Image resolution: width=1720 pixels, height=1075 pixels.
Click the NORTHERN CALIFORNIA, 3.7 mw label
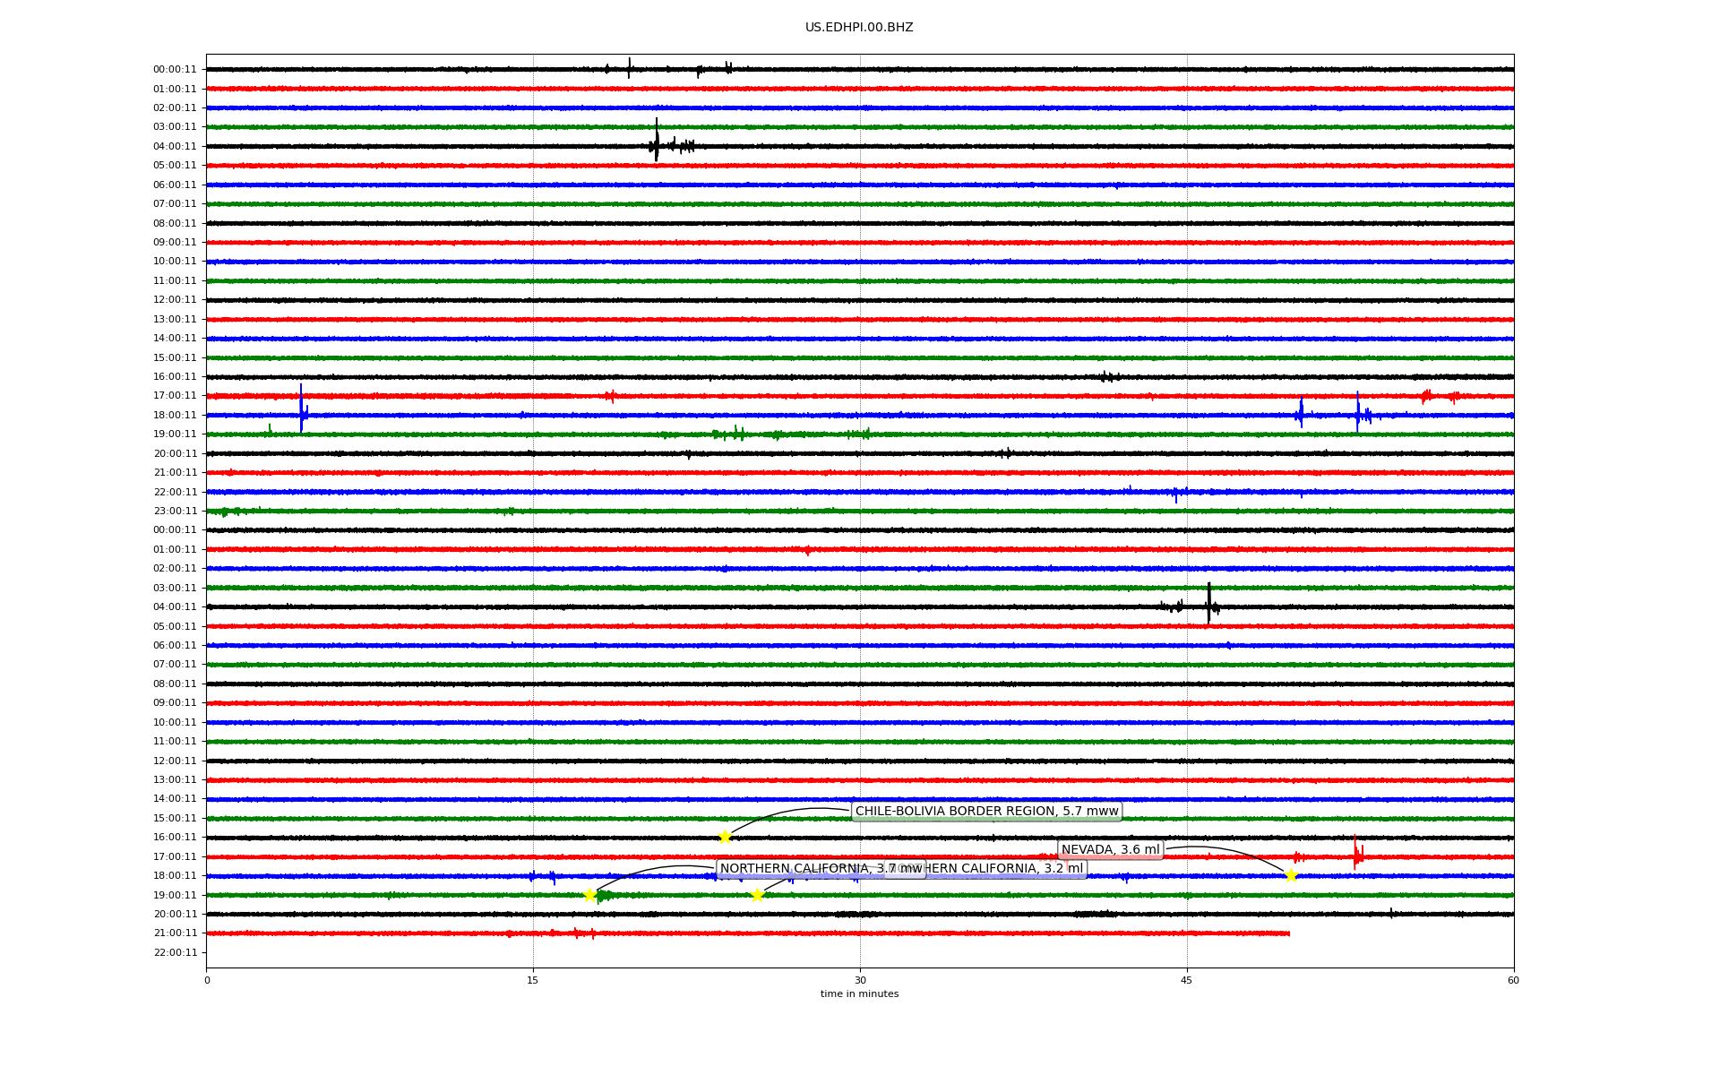806,869
